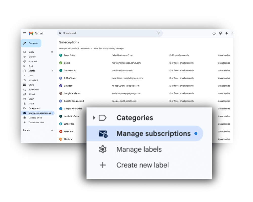Open the Google apps grid icon
Viewport: 253px width, 202px height.
pos(232,33)
